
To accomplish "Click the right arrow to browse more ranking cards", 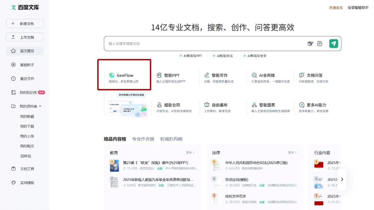I will point(342,180).
